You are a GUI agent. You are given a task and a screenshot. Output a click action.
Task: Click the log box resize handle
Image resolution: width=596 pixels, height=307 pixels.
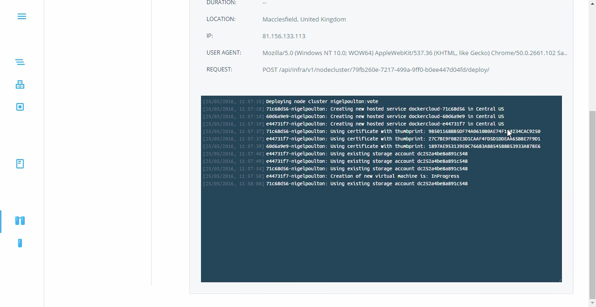pyautogui.click(x=559, y=279)
